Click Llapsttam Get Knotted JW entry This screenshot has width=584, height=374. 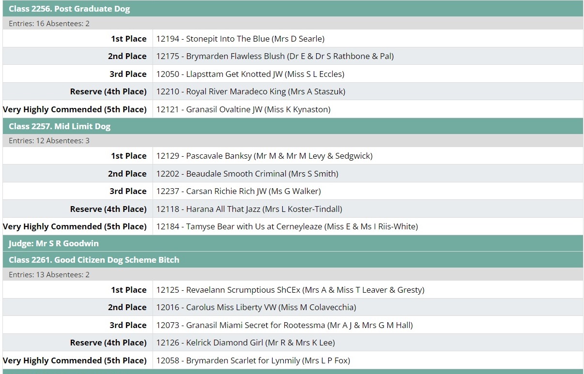pyautogui.click(x=250, y=74)
